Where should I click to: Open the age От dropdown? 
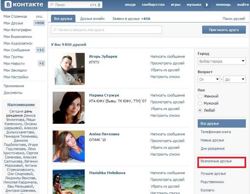(209, 79)
